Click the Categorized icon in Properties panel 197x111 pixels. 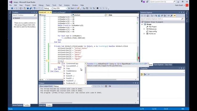coord(142,75)
